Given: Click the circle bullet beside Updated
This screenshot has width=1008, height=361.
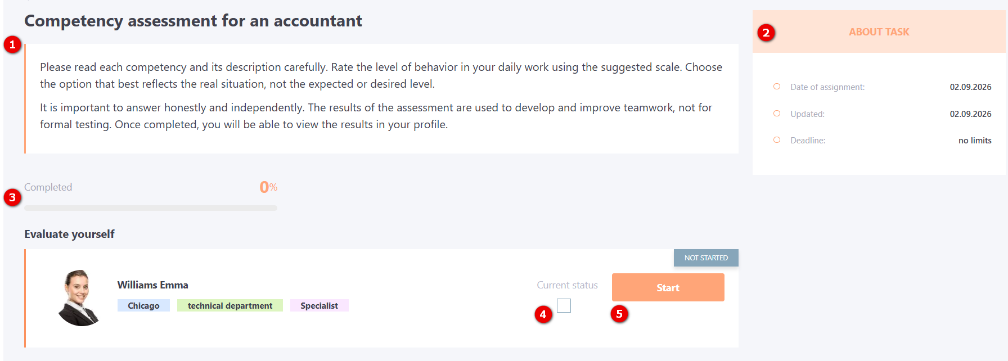Looking at the screenshot, I should click(x=777, y=114).
